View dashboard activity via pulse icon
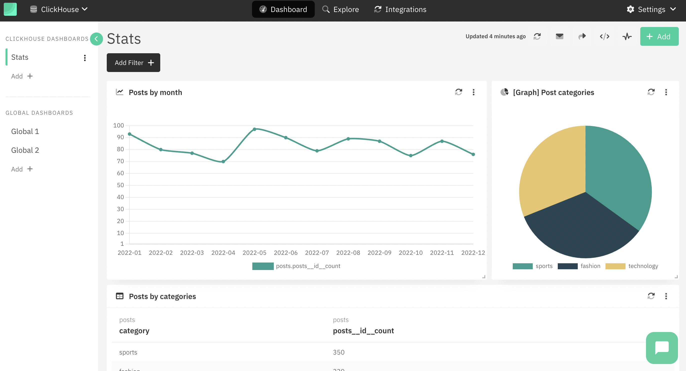The image size is (686, 371). click(627, 36)
